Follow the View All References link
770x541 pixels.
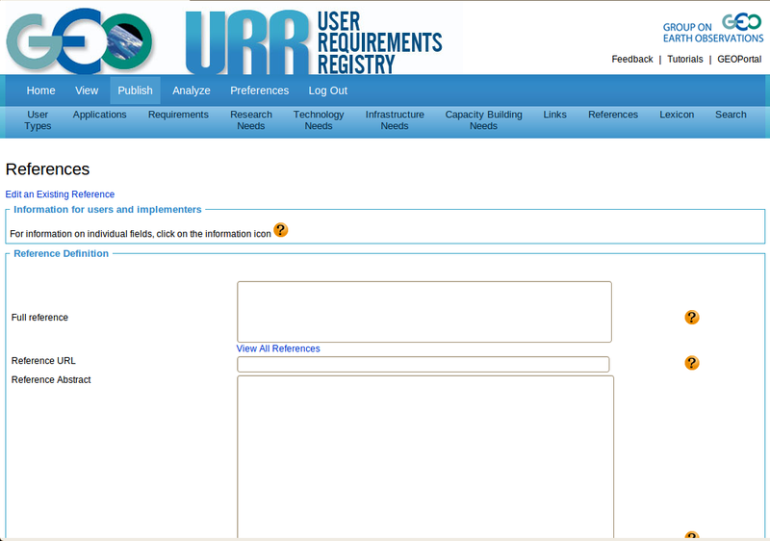278,348
